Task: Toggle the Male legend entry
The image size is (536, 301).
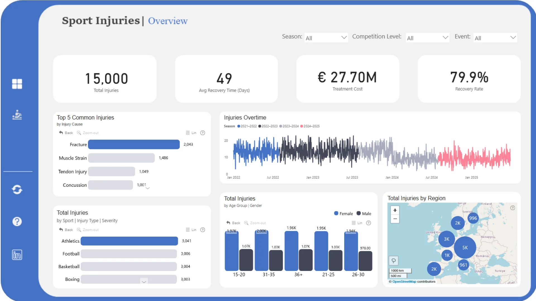Action: pyautogui.click(x=364, y=213)
